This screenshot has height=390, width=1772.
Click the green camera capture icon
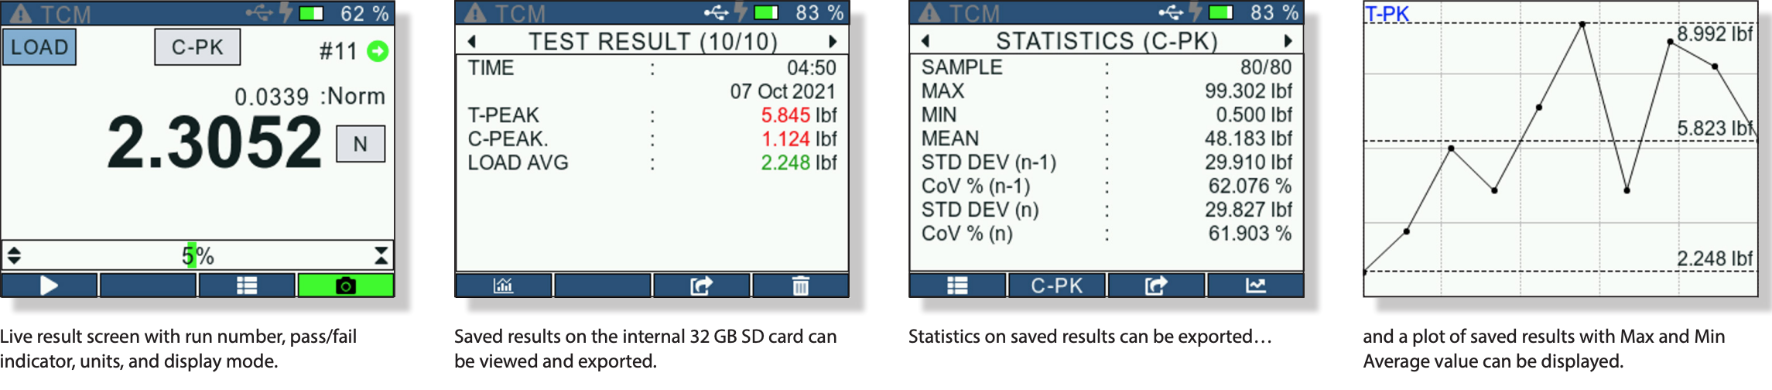point(346,286)
